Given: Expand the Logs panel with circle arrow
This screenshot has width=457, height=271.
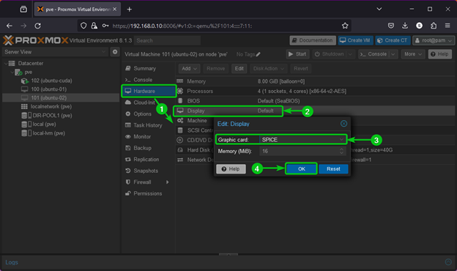Looking at the screenshot, I should [x=448, y=262].
